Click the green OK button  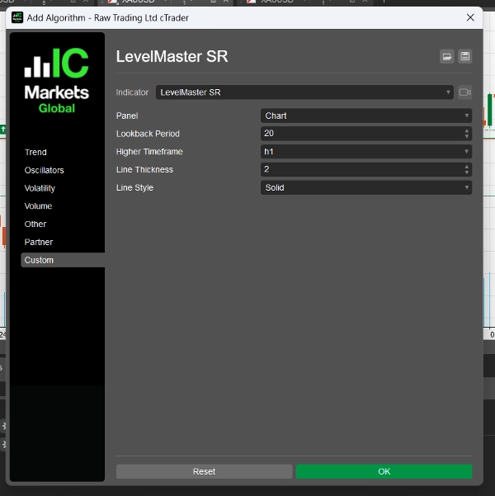point(384,471)
